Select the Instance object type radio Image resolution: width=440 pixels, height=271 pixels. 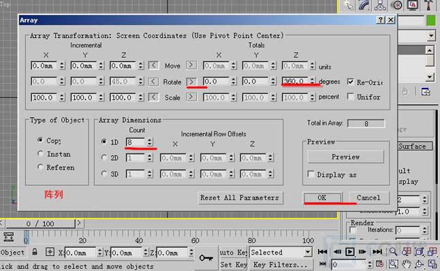pyautogui.click(x=40, y=153)
